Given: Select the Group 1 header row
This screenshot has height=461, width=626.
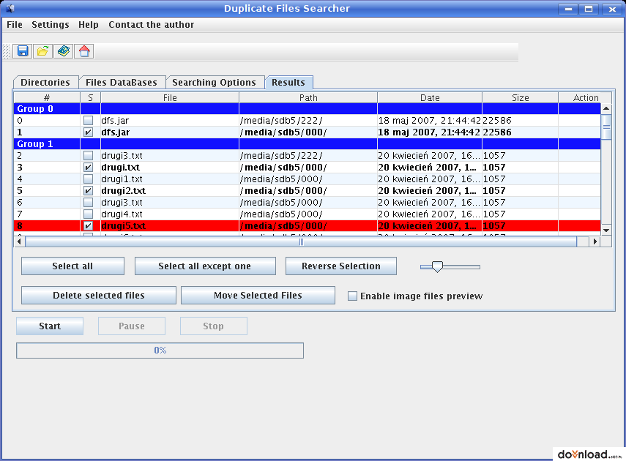Looking at the screenshot, I should [x=308, y=144].
